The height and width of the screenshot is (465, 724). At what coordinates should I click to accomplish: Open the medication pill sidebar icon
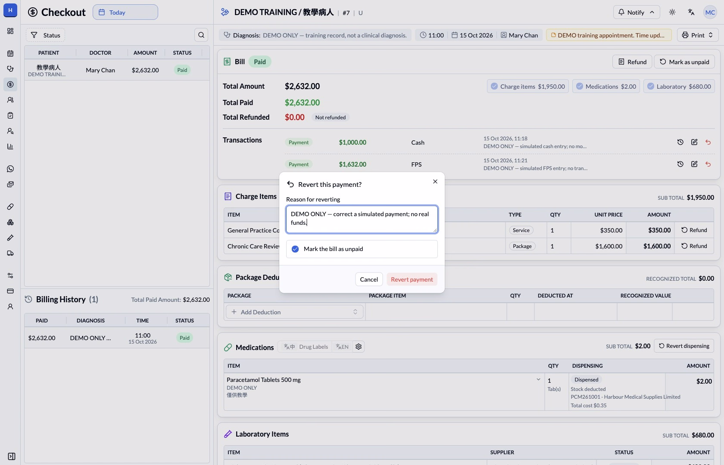pos(10,207)
